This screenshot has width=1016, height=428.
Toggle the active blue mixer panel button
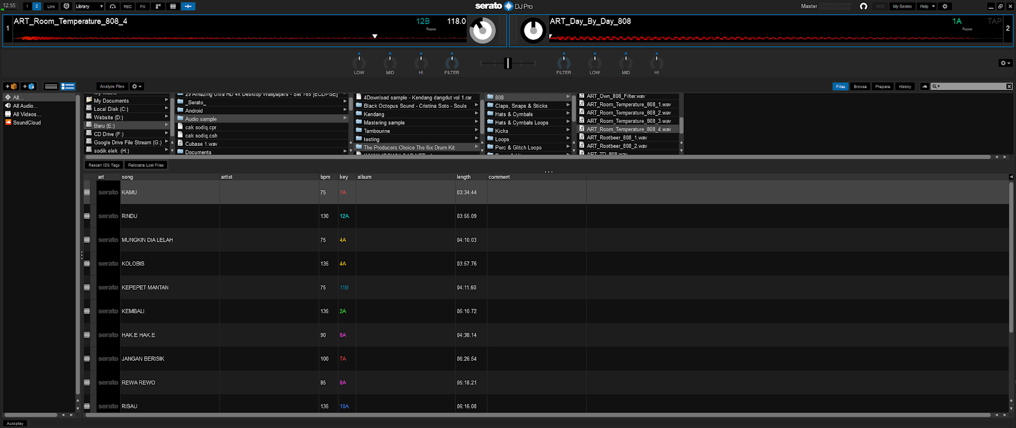(189, 6)
